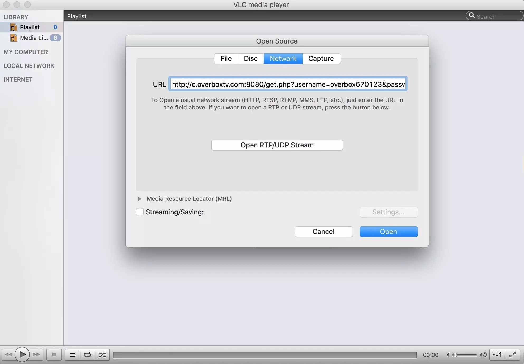Viewport: 524px width, 364px height.
Task: Open the audio effects equalizer icon
Action: 497,355
